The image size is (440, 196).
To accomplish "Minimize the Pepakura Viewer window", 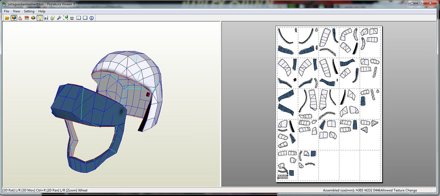I will tap(412, 3).
